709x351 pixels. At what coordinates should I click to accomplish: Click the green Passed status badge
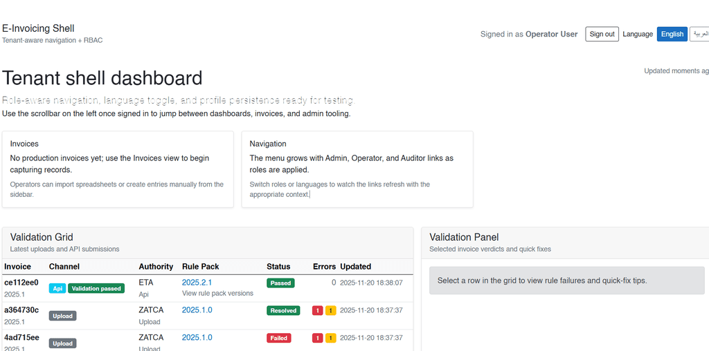click(281, 283)
